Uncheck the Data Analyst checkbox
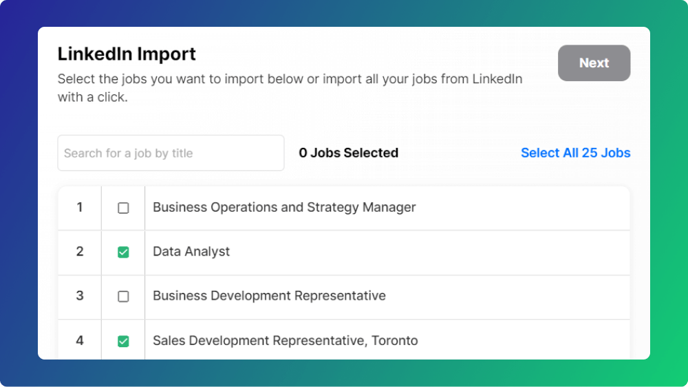Viewport: 688px width, 387px height. 123,252
